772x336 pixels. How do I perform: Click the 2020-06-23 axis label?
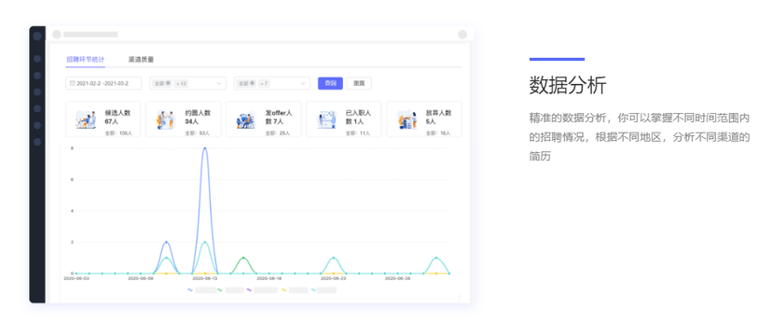(x=333, y=278)
